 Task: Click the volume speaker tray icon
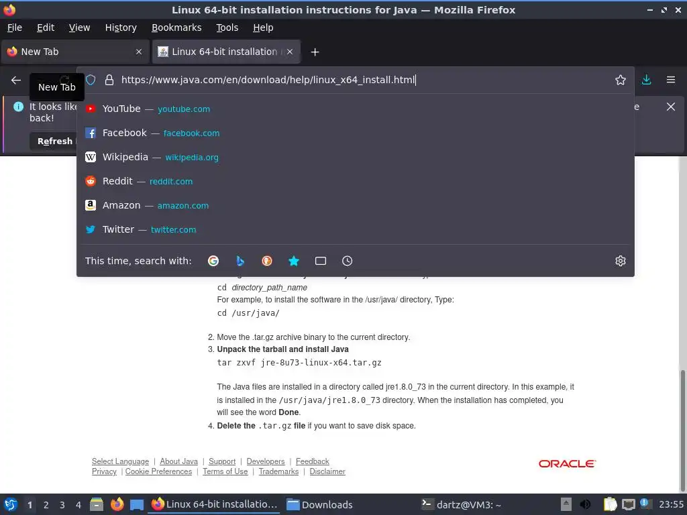[x=585, y=504]
